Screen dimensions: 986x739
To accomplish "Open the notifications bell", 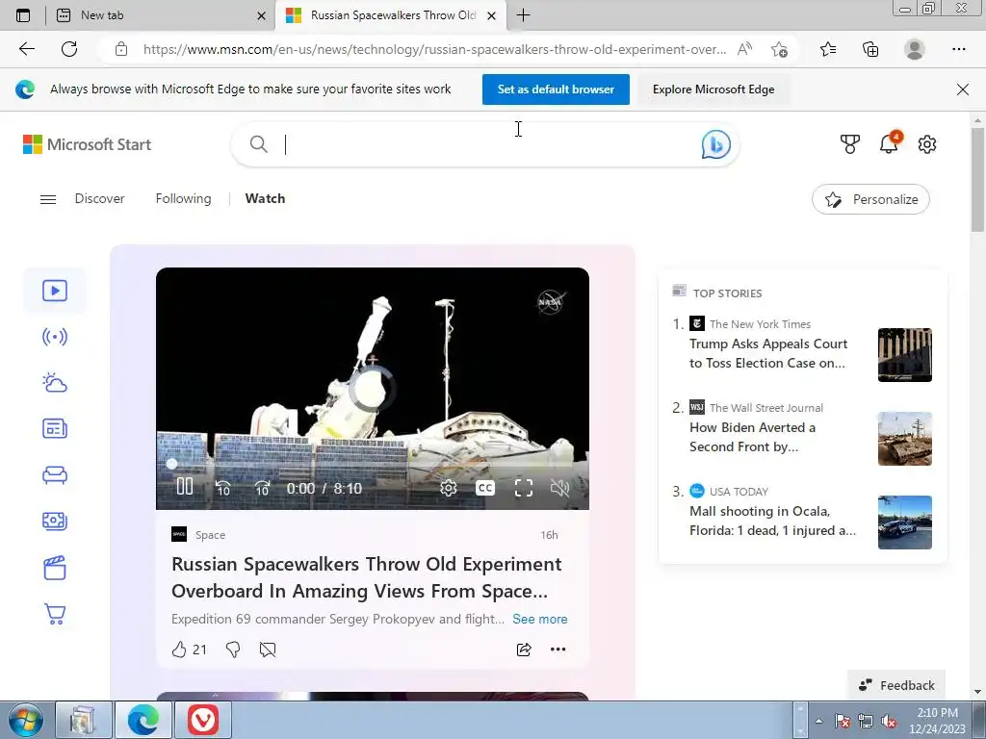I will point(889,144).
